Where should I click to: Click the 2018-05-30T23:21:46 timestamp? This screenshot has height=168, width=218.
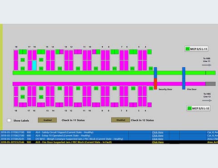pos(12,142)
